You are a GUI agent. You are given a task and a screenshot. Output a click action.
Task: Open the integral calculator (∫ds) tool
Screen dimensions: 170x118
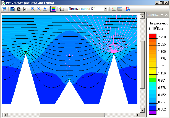pos(25,9)
